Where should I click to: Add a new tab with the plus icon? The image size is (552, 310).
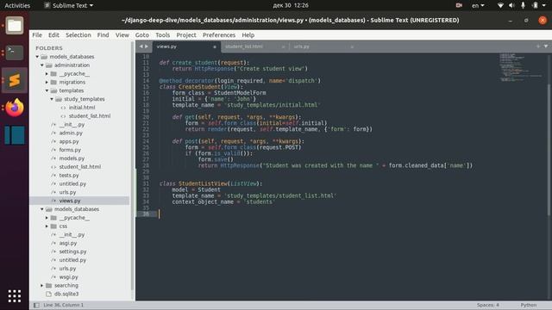click(x=538, y=46)
